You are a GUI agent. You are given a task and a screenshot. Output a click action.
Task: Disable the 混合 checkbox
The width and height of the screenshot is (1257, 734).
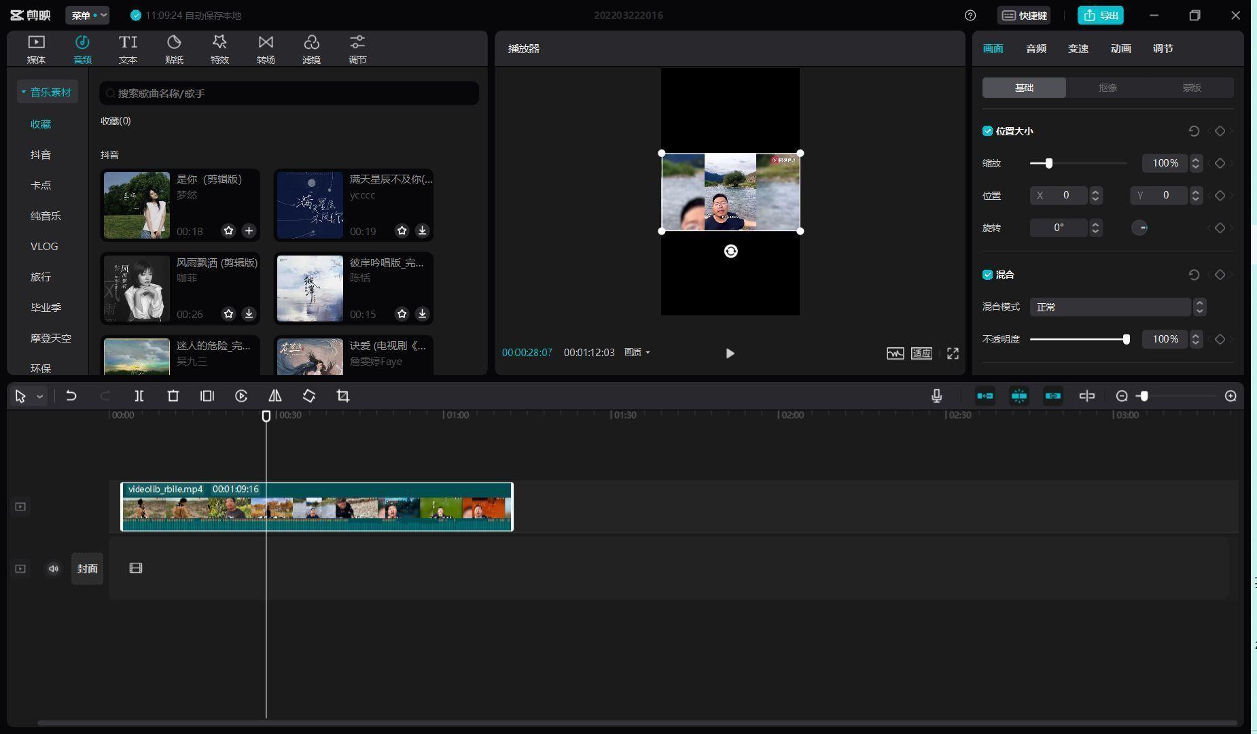pyautogui.click(x=987, y=275)
